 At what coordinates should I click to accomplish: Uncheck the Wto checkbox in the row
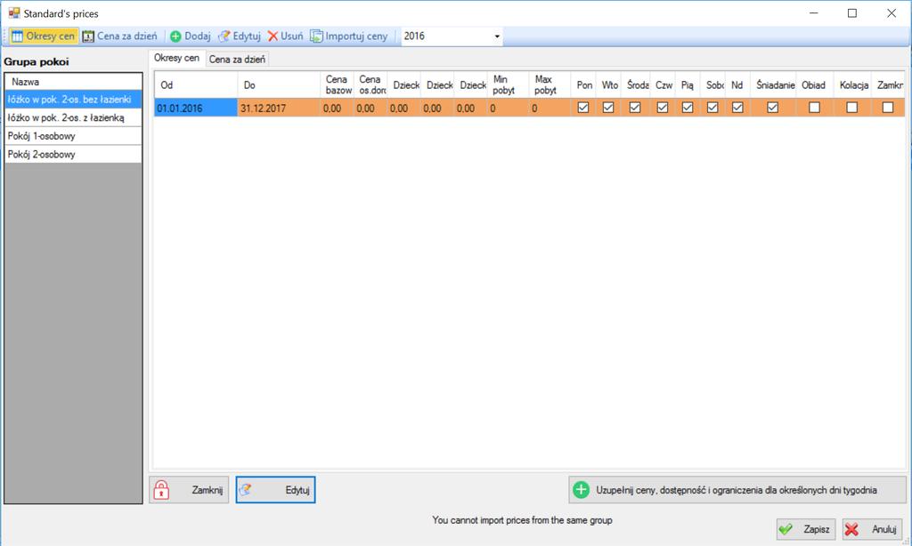click(608, 108)
